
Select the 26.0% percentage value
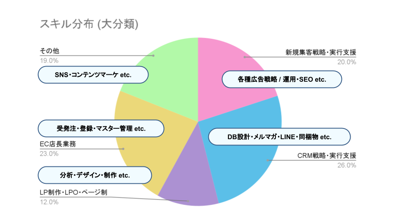pos(346,166)
